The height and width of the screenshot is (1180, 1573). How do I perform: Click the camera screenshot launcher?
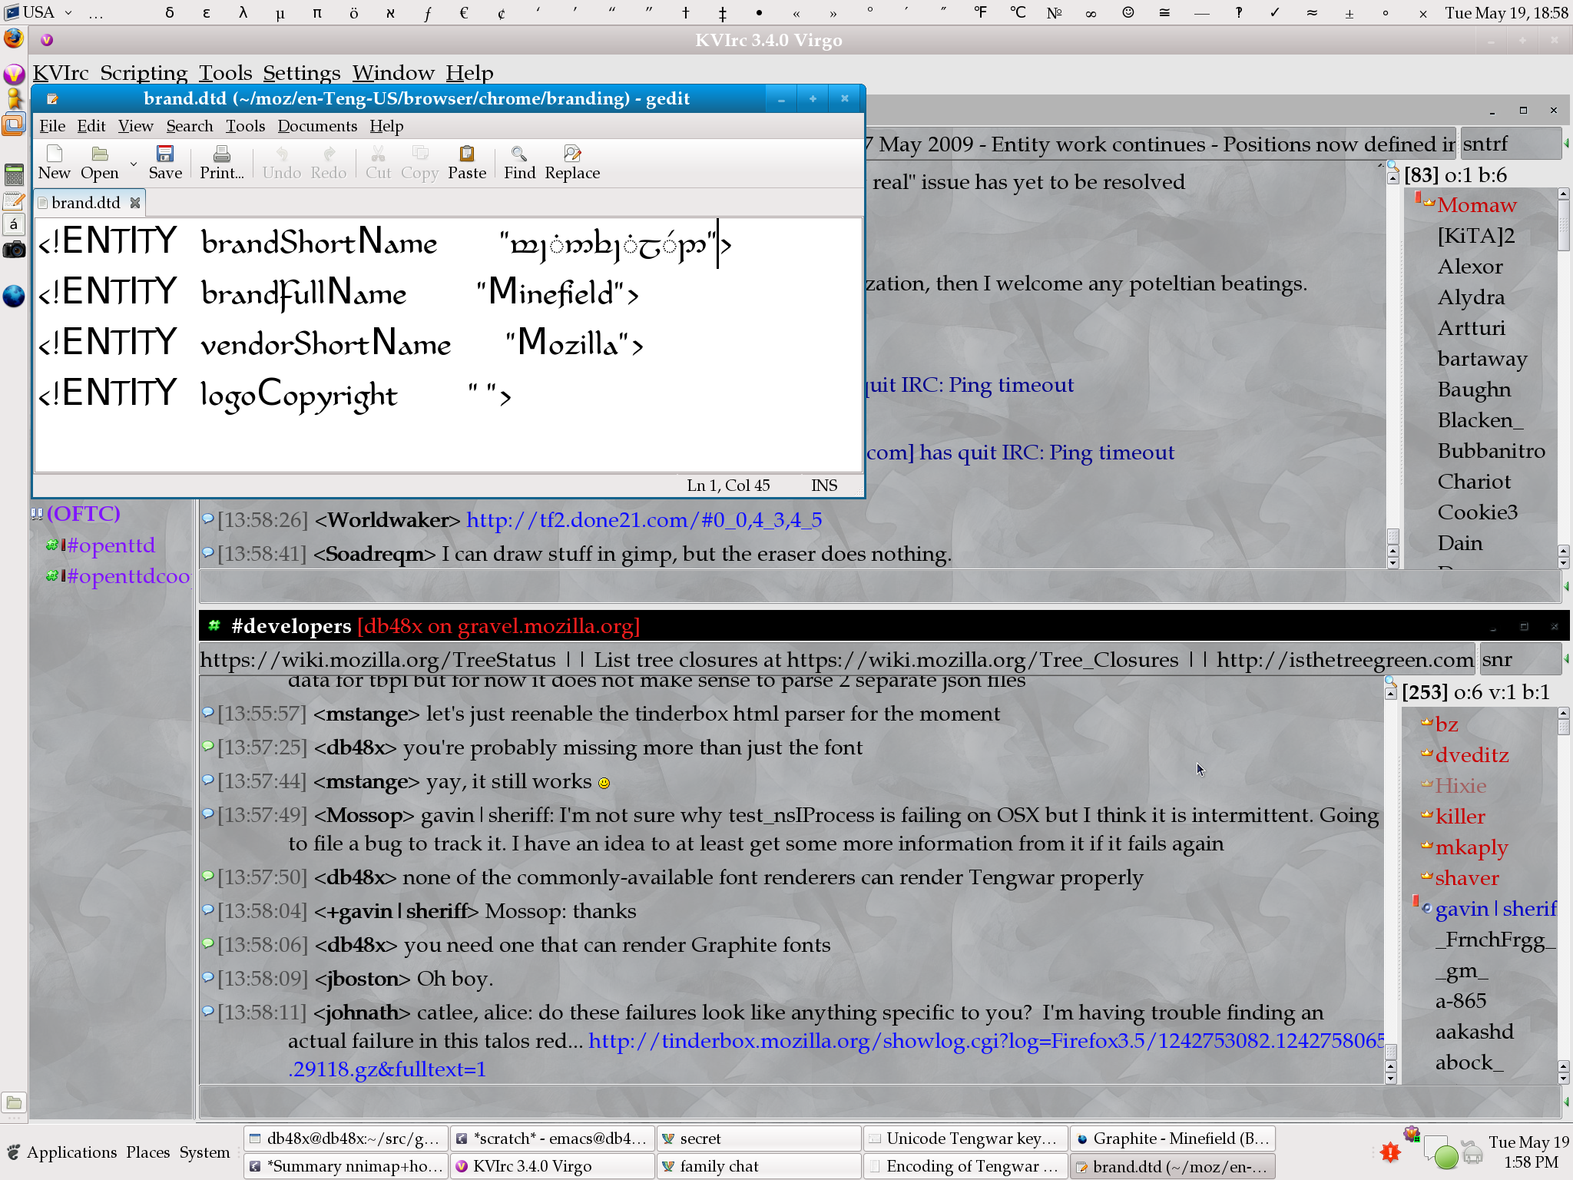tap(14, 250)
